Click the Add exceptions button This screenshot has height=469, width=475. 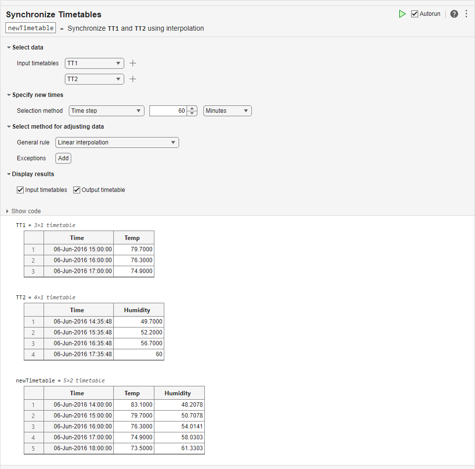(x=63, y=158)
